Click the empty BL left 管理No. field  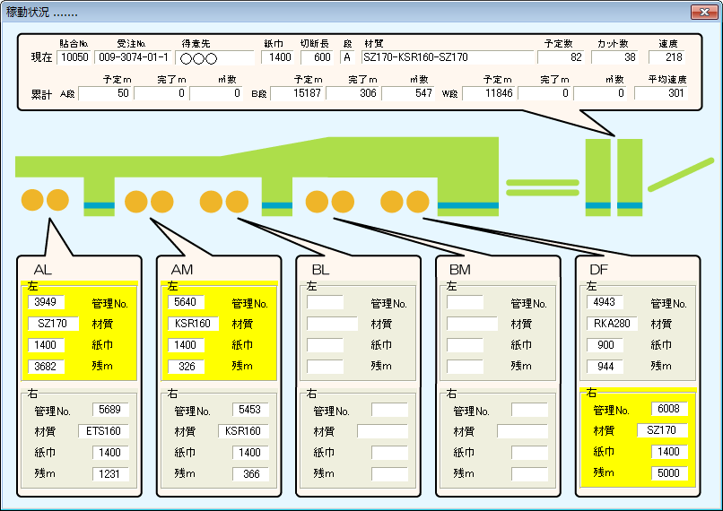click(325, 303)
